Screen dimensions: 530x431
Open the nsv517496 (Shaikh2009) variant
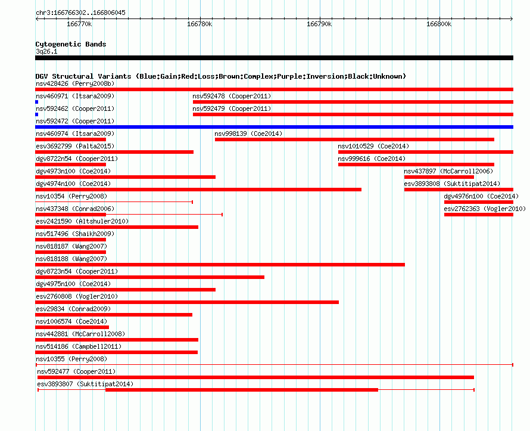click(x=75, y=234)
